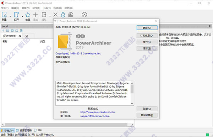Click the delete X toolbar icon
Image resolution: width=213 pixels, height=137 pixels.
tap(55, 15)
